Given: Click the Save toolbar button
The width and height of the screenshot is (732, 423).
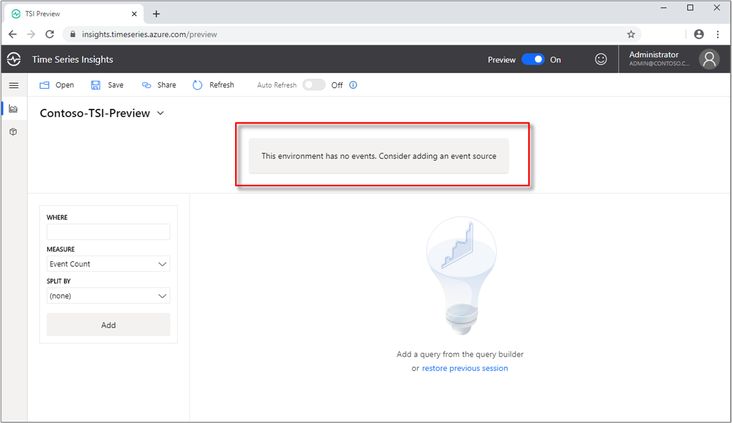Looking at the screenshot, I should (x=107, y=85).
